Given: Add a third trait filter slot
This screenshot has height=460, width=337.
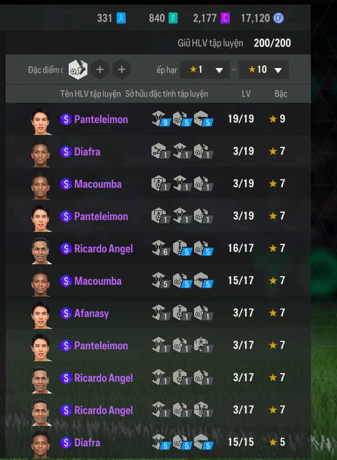Looking at the screenshot, I should pos(121,70).
